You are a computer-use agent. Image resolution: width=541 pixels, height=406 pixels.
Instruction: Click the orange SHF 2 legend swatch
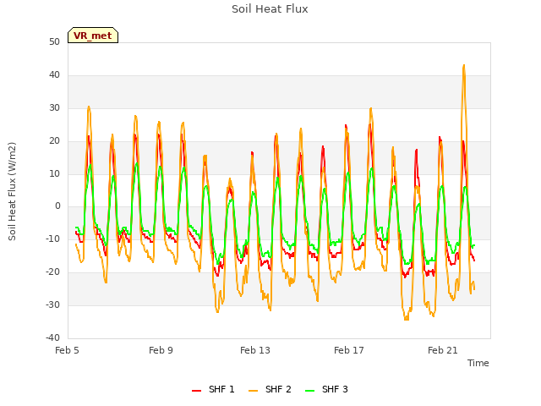pos(254,390)
